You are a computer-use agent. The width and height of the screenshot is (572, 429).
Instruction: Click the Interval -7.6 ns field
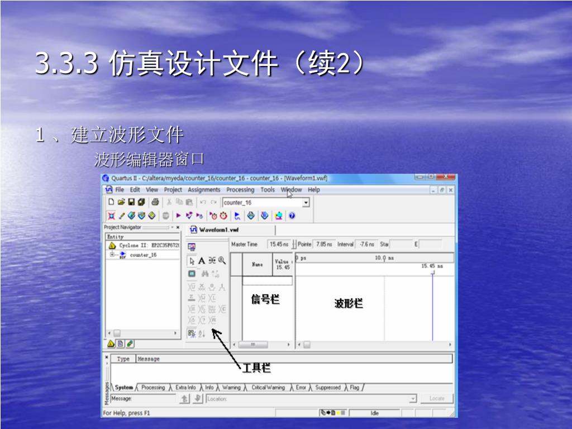tap(366, 244)
